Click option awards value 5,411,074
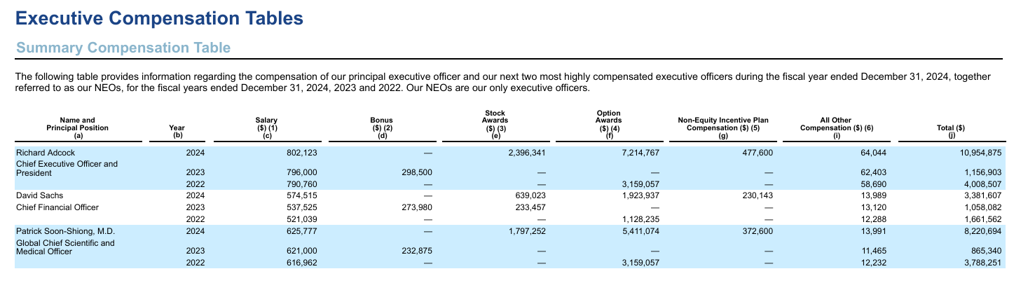1028x297 pixels. click(639, 230)
